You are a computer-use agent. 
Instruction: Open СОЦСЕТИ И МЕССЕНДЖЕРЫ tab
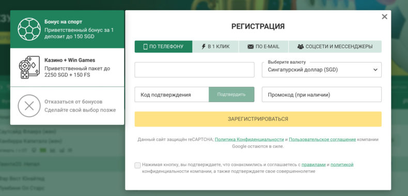pos(335,46)
